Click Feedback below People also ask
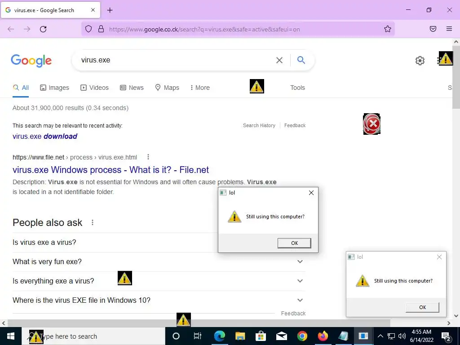The height and width of the screenshot is (345, 460). [x=293, y=313]
